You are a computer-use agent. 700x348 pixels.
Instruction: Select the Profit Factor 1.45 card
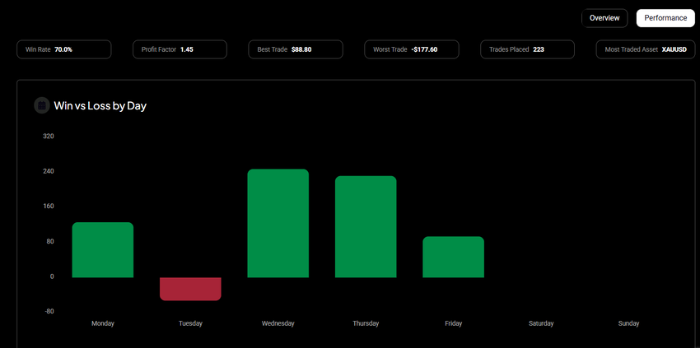click(180, 49)
